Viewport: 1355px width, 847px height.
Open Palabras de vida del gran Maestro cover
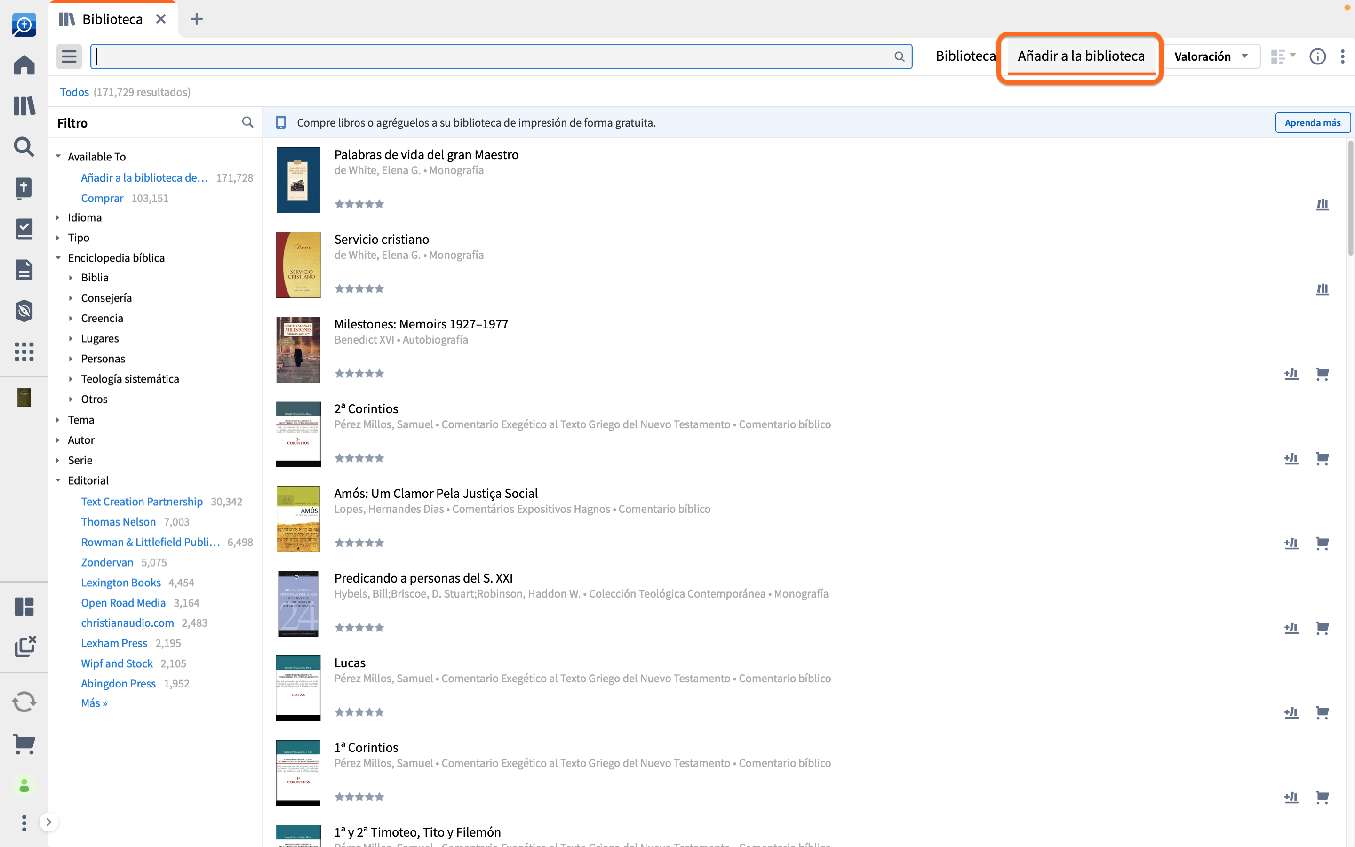point(298,180)
